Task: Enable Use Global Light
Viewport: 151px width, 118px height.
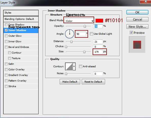Action: click(x=91, y=34)
